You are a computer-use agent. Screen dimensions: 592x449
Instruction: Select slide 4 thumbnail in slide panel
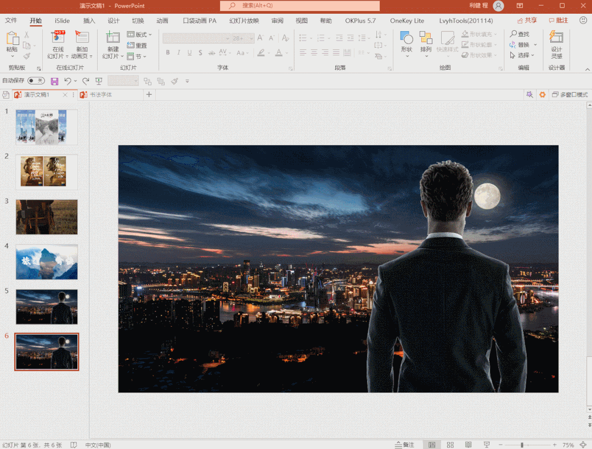(47, 262)
